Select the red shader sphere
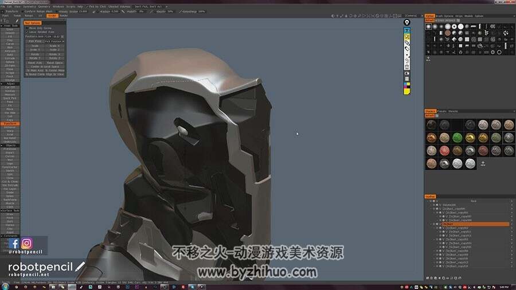 tap(444, 151)
